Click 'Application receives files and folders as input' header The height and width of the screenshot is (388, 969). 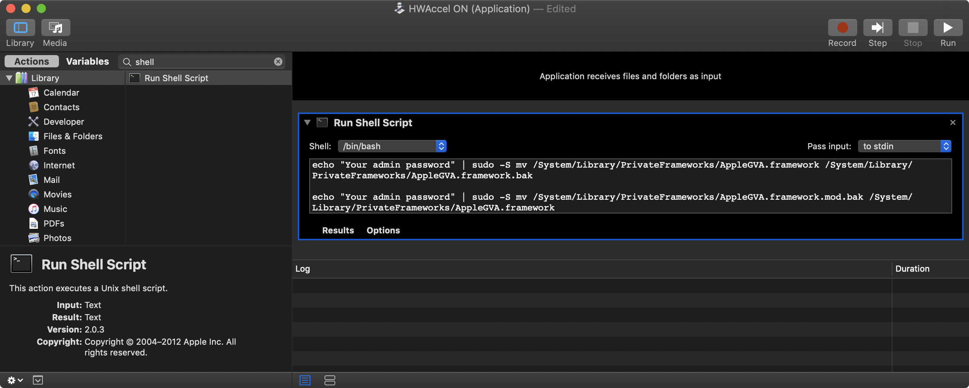630,76
